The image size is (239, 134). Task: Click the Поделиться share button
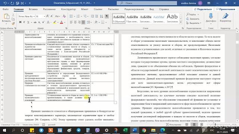[203, 9]
